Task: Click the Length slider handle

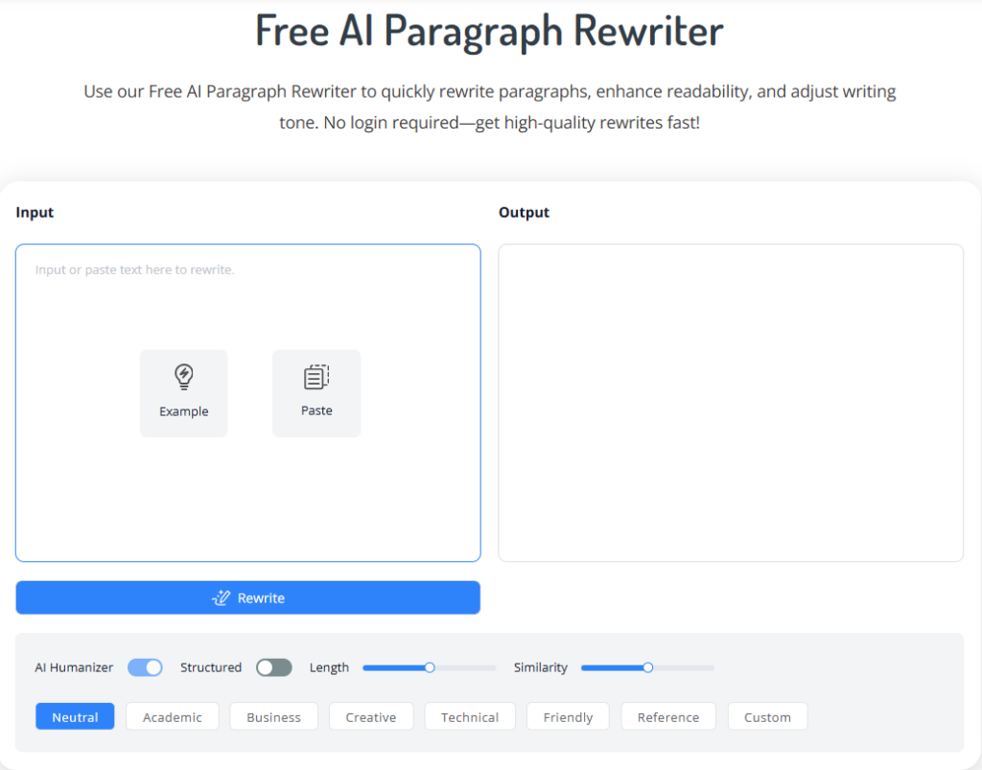Action: pyautogui.click(x=429, y=667)
